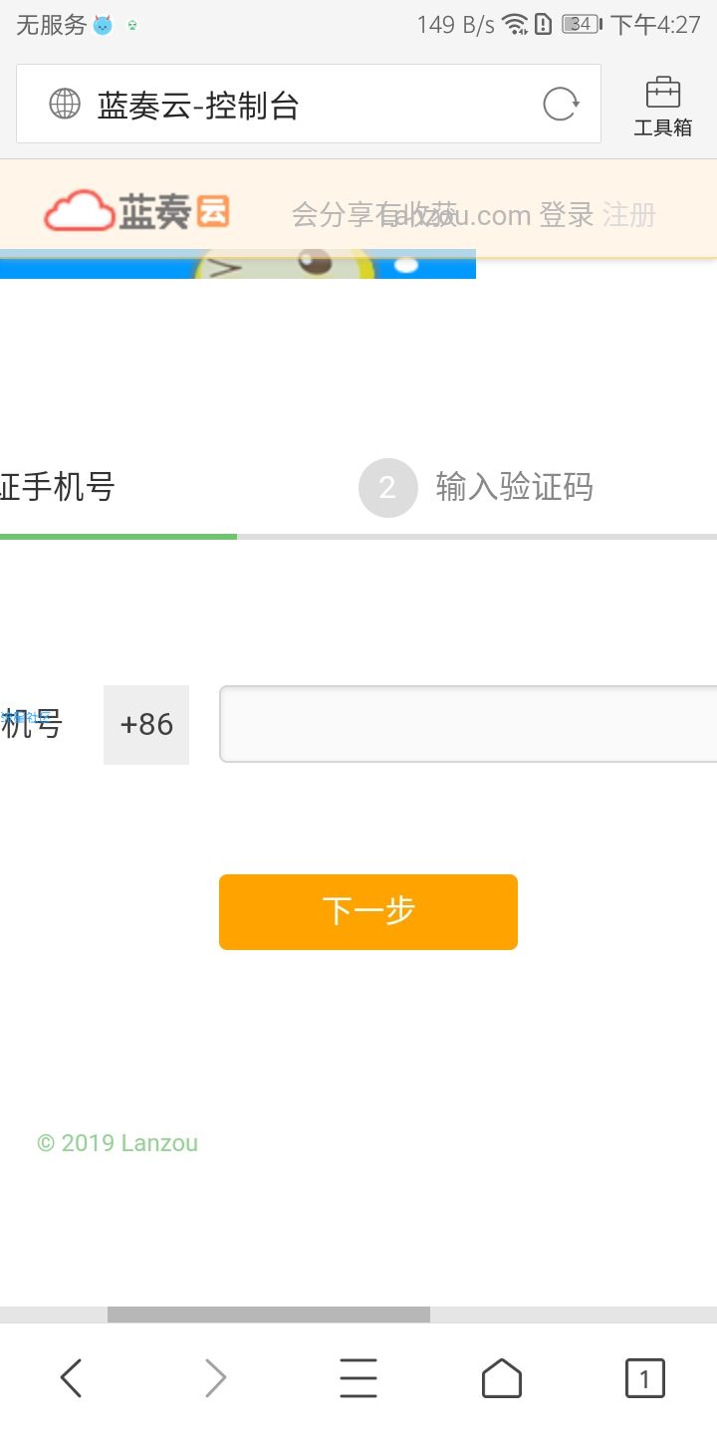Click the 蓝奏云 cloud logo
The width and height of the screenshot is (717, 1434).
136,211
